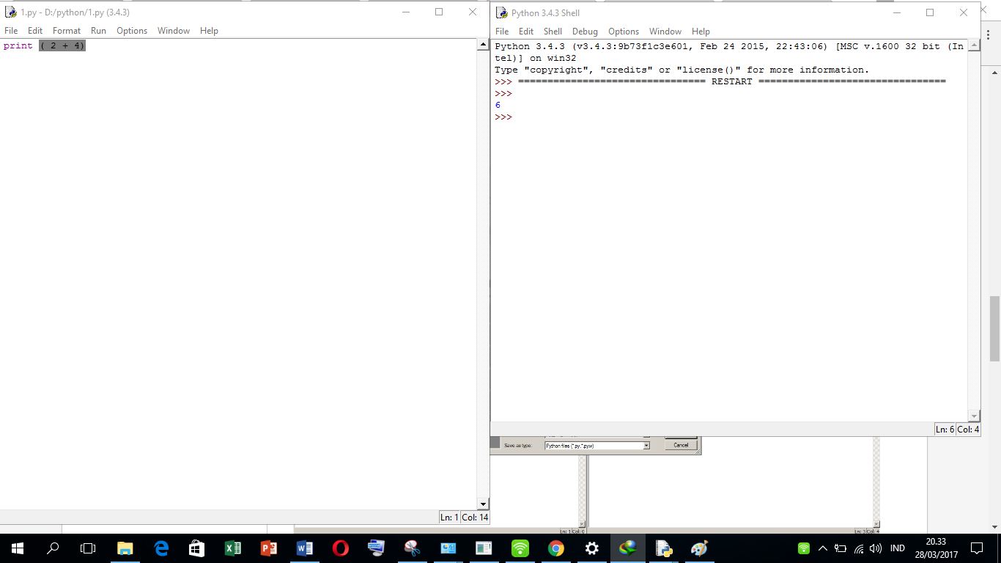Show hidden system tray icons
Screen dimensions: 1001x563
coord(822,548)
